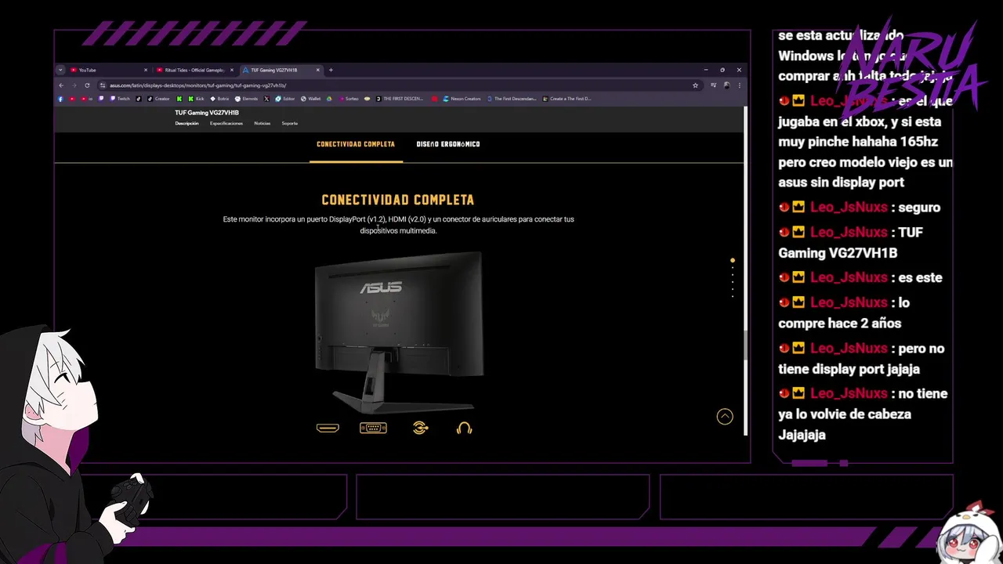Close the Ritual Tides tab
The width and height of the screenshot is (1003, 564).
(x=232, y=70)
